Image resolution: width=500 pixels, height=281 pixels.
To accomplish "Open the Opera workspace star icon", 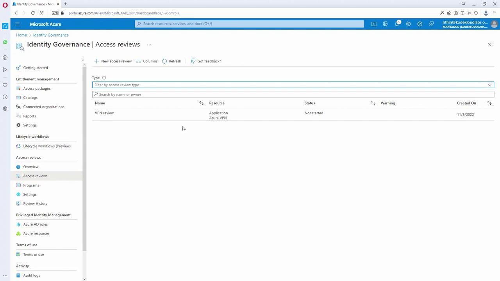I will pos(5,26).
